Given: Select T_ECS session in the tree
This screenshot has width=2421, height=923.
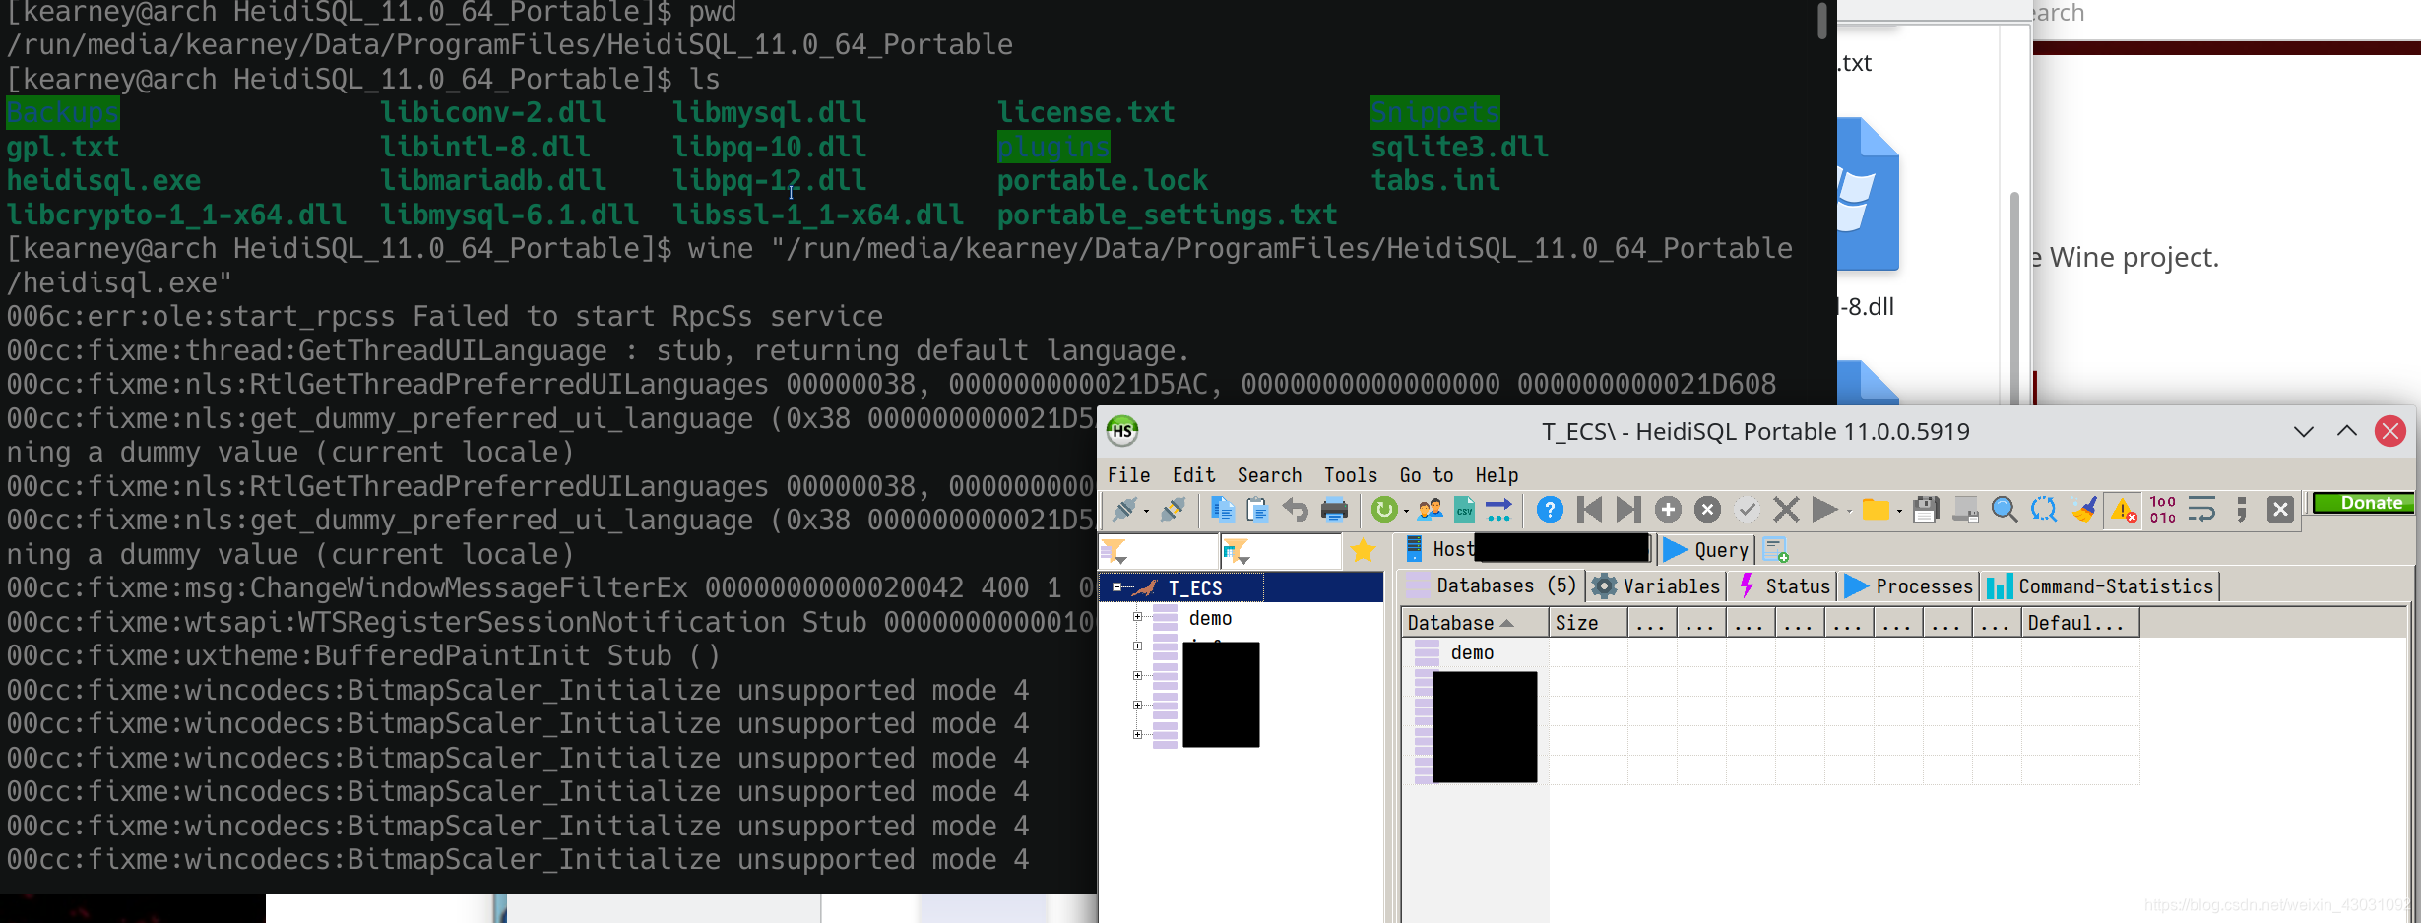Looking at the screenshot, I should point(1194,587).
